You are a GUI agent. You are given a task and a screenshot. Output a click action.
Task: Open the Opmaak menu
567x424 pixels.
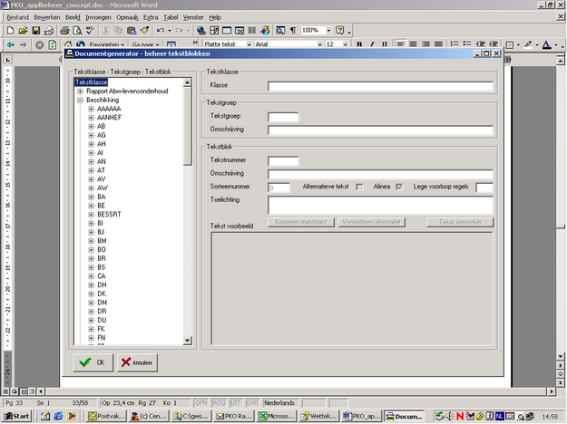tap(128, 17)
